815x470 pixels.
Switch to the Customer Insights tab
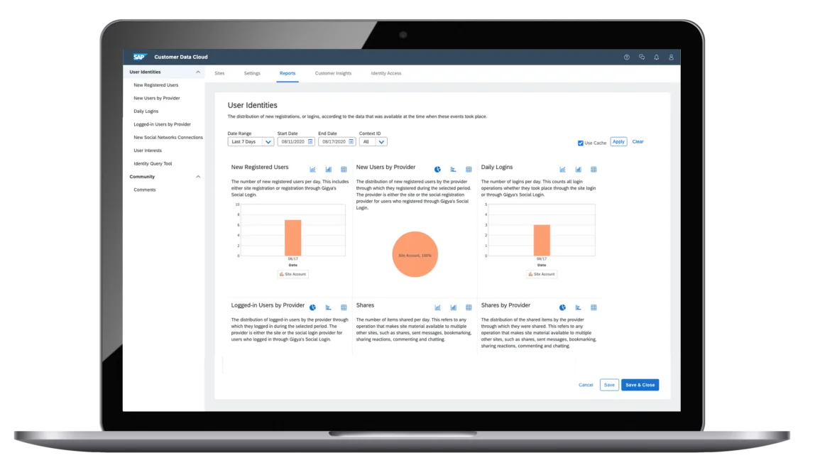click(x=333, y=73)
